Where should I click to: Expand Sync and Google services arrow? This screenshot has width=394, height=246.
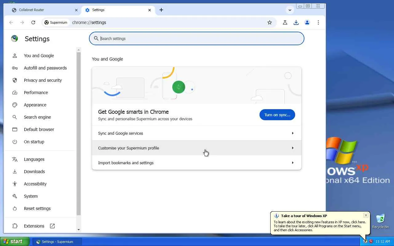293,133
